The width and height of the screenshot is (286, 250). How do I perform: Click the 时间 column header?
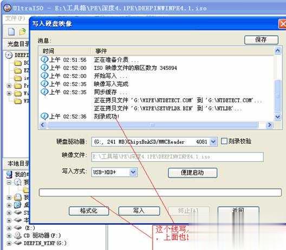(x=65, y=51)
